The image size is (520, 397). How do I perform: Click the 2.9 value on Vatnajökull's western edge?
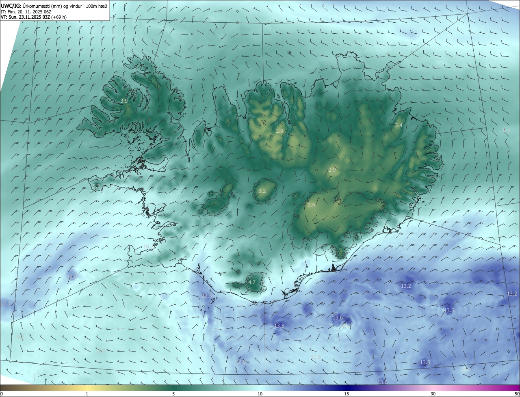[x=311, y=205]
